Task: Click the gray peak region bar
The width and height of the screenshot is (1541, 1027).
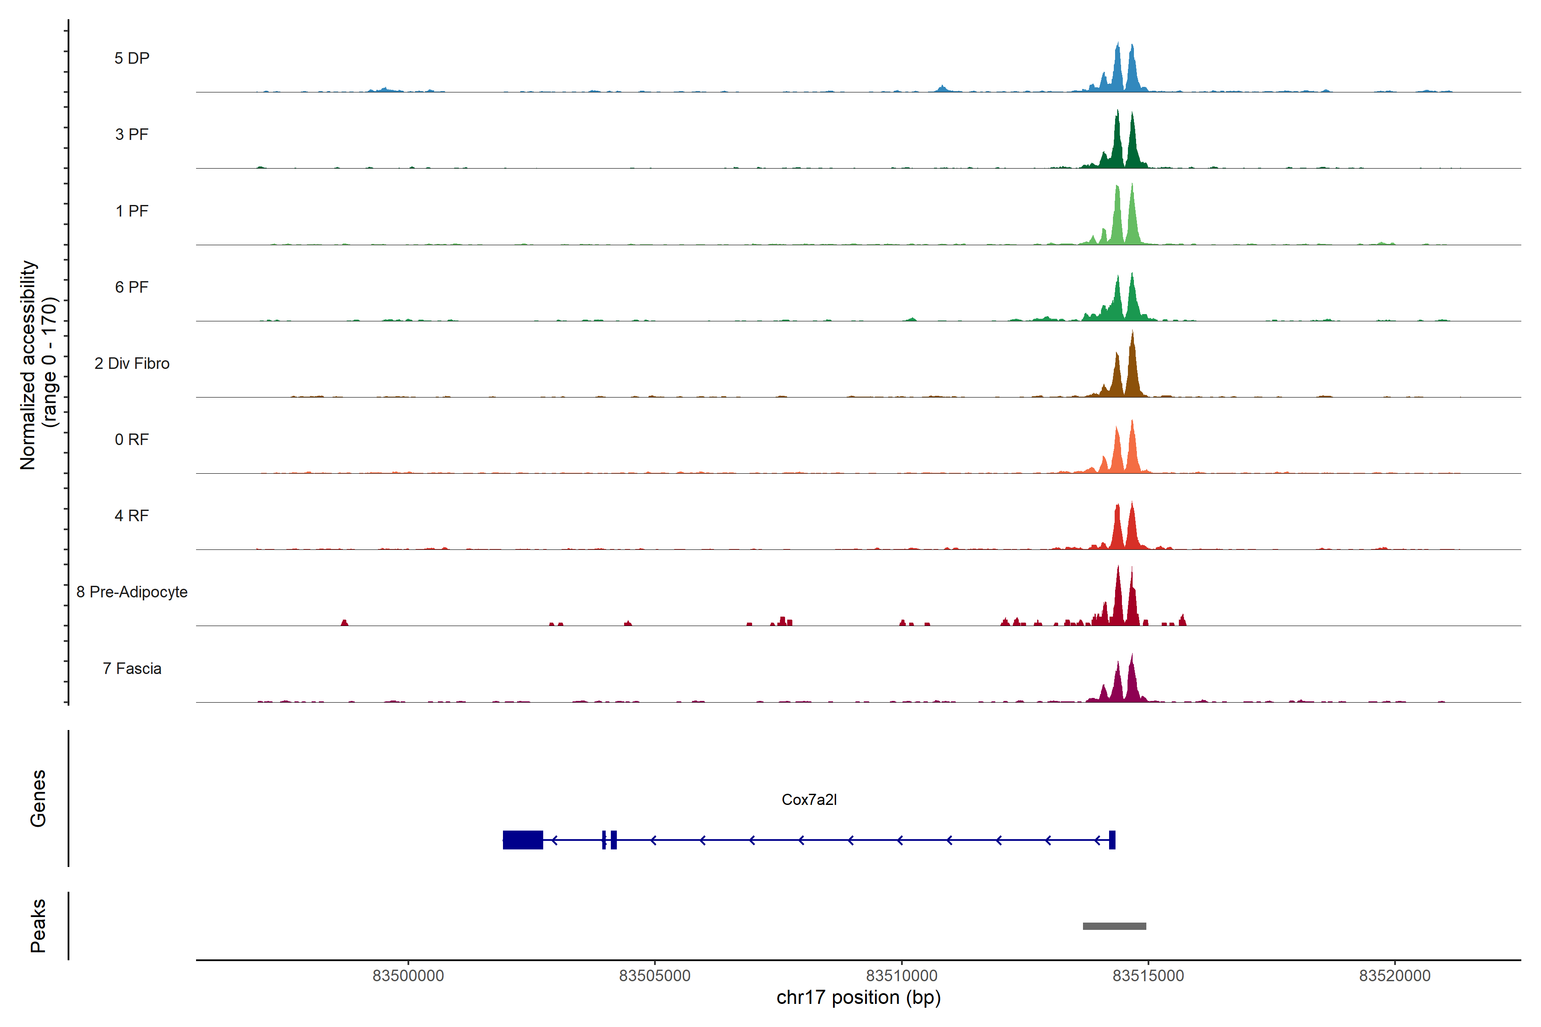Action: pos(1114,926)
